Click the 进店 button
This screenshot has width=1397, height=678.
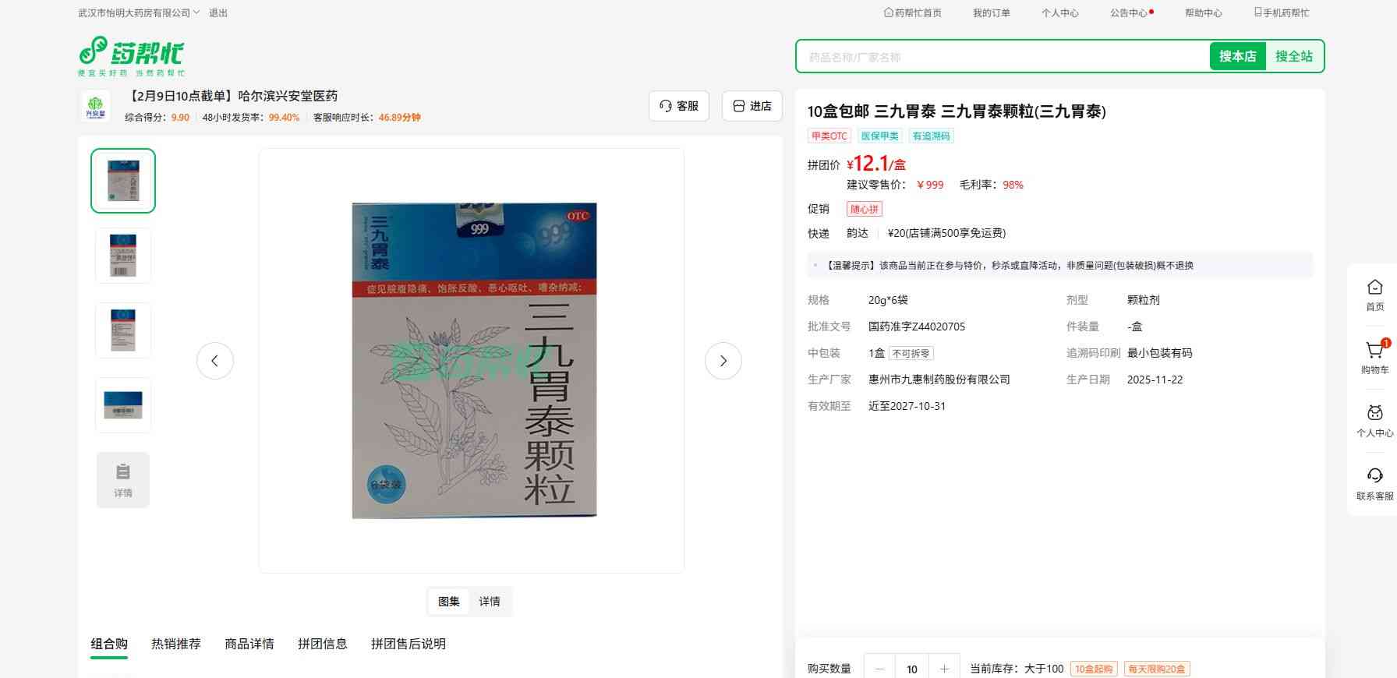(x=752, y=106)
